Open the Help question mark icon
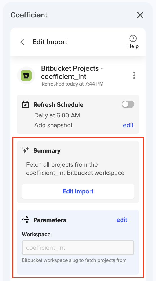The height and width of the screenshot is (281, 156). (x=133, y=39)
